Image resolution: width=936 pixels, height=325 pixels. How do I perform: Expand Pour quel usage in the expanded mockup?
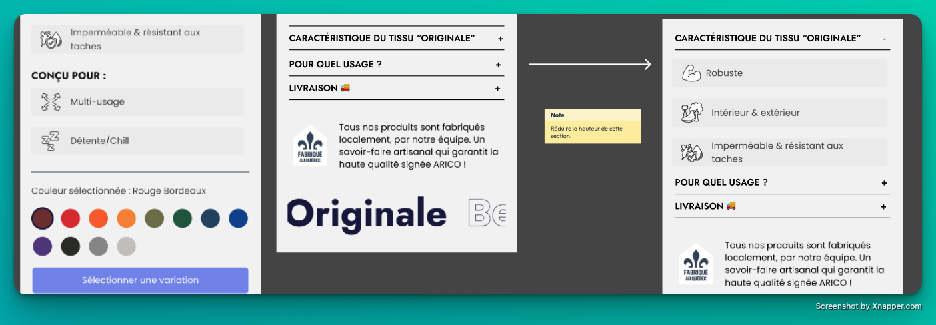coord(884,183)
